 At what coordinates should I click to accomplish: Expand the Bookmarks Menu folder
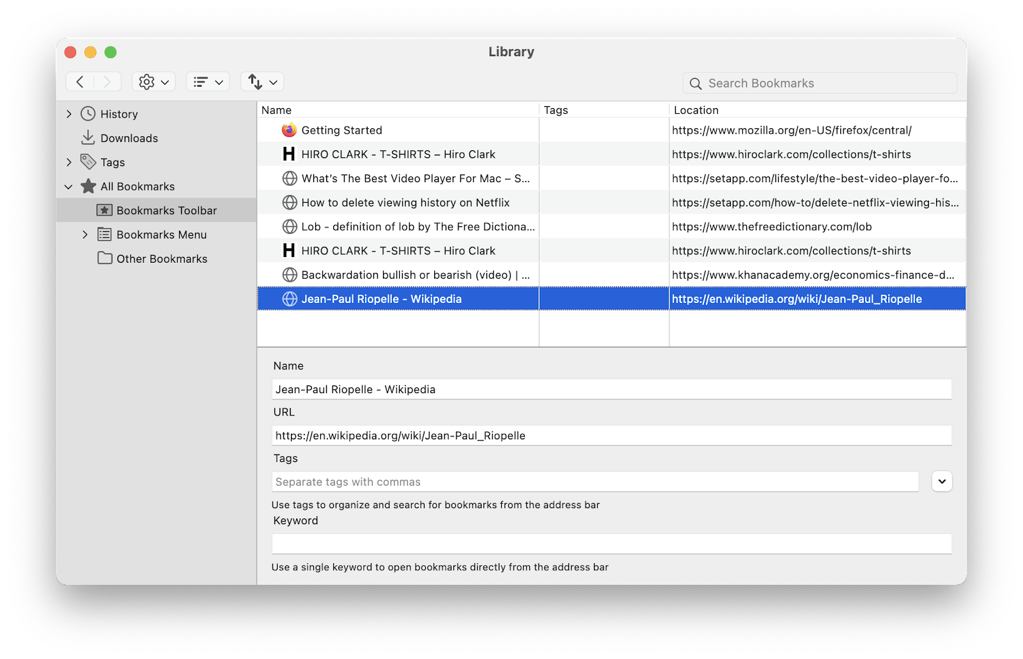pos(86,235)
